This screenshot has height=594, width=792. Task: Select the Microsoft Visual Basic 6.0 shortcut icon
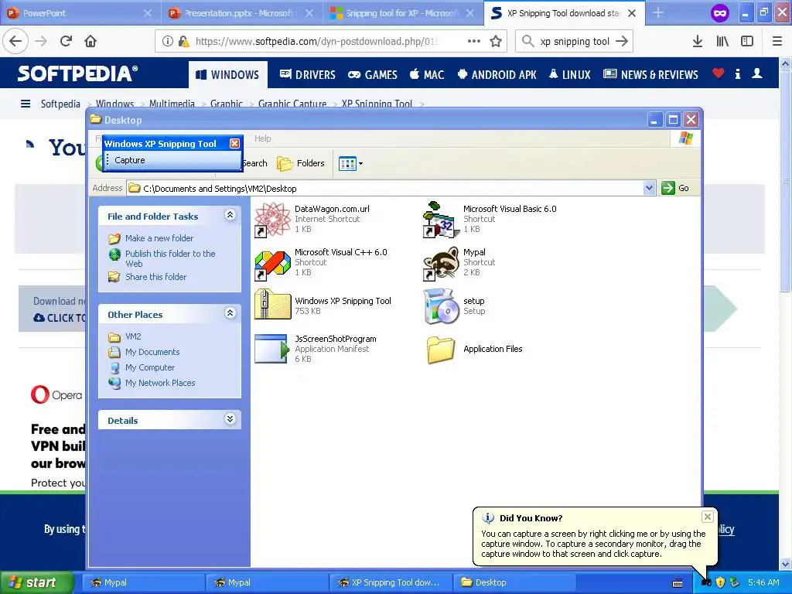(x=441, y=220)
